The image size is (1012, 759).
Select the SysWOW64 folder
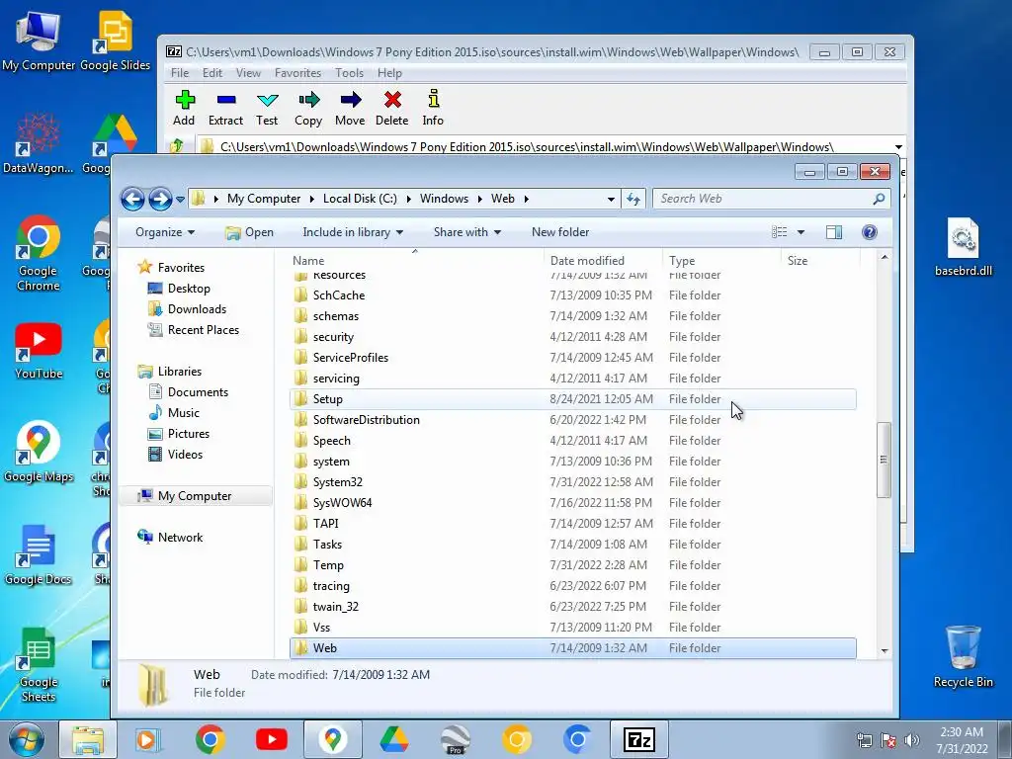573,503
